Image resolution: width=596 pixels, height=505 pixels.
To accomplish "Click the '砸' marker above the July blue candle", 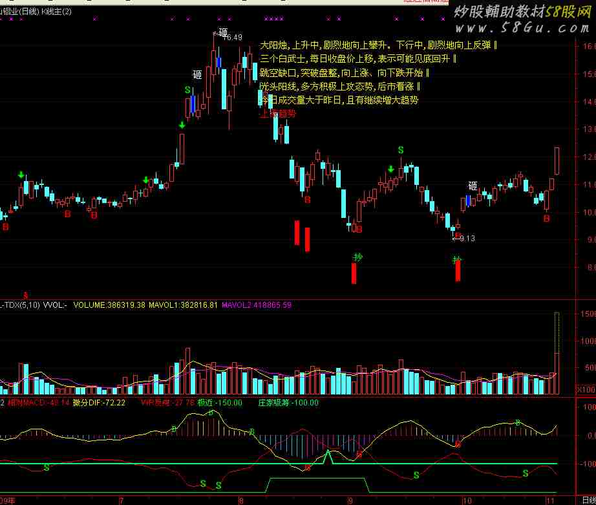I will point(197,74).
